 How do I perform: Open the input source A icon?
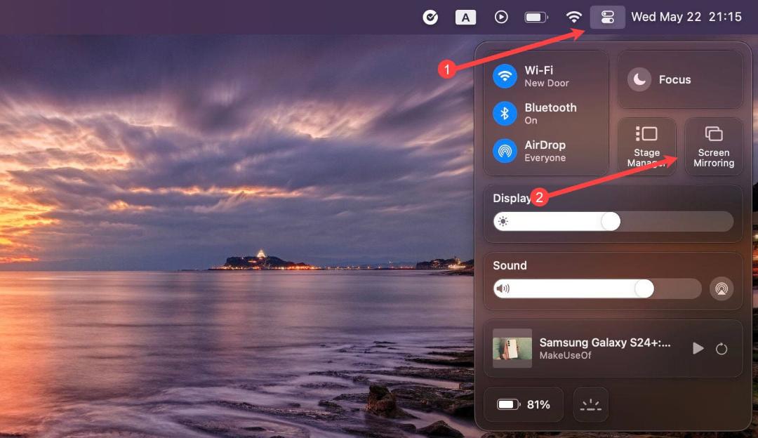coord(465,18)
